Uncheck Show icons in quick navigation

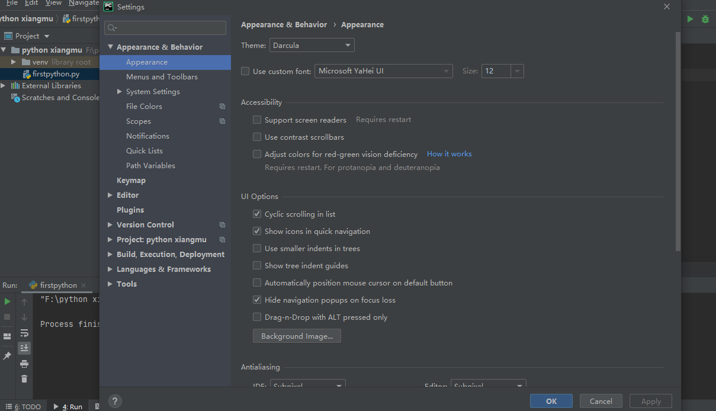coord(257,231)
